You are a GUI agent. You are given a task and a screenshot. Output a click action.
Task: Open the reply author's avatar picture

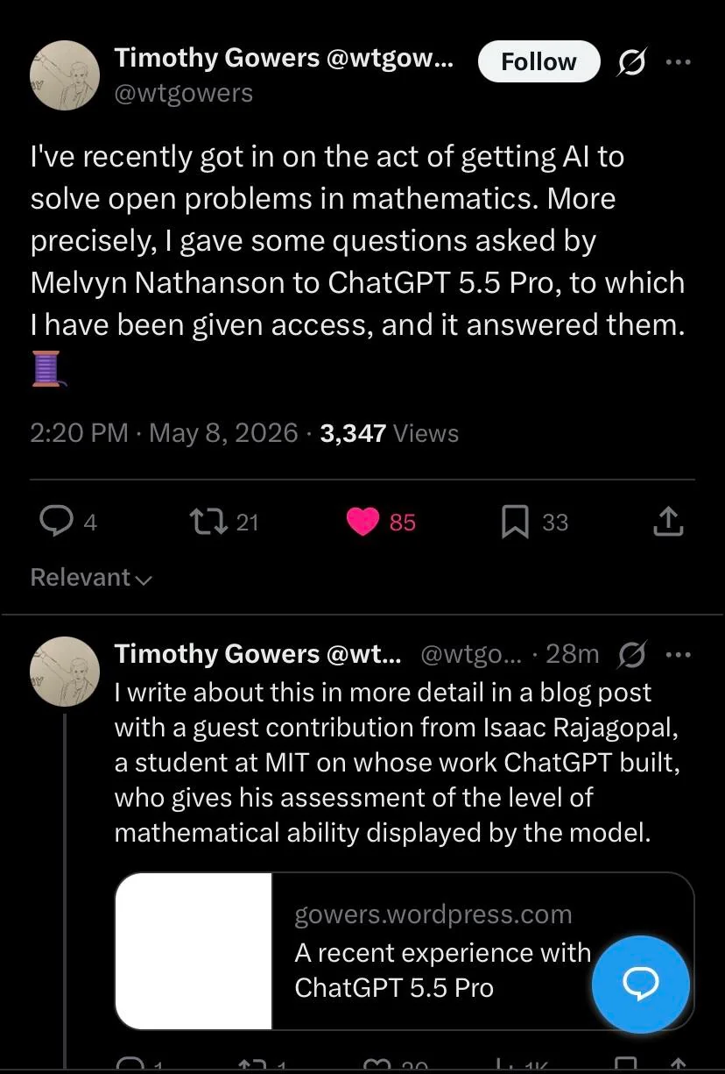tap(65, 672)
